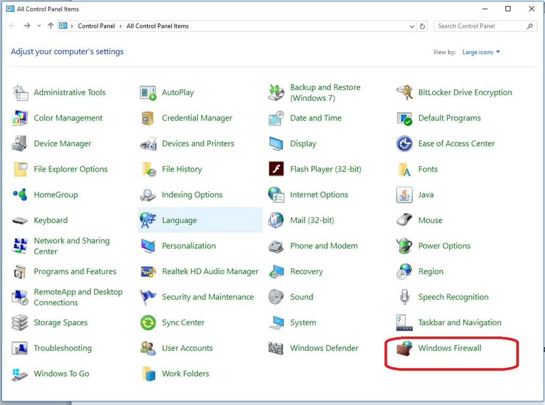545x405 pixels.
Task: Open the Default Programs icon
Action: tap(404, 119)
